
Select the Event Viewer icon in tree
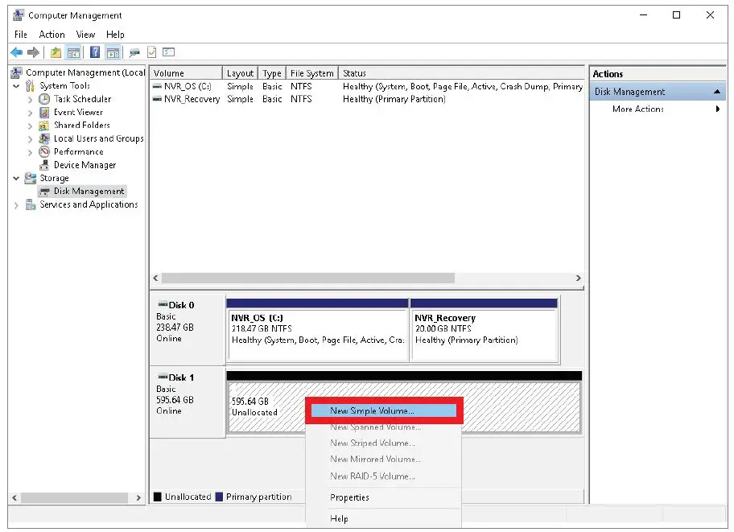pyautogui.click(x=44, y=112)
